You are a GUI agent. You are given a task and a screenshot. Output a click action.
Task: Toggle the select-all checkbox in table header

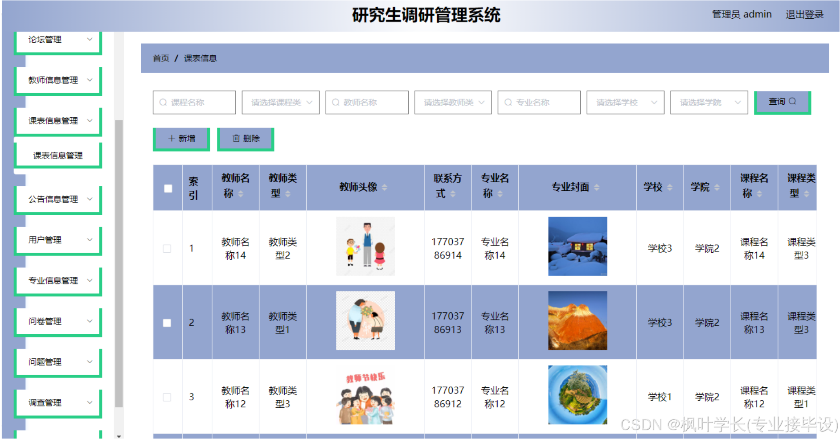pos(168,189)
